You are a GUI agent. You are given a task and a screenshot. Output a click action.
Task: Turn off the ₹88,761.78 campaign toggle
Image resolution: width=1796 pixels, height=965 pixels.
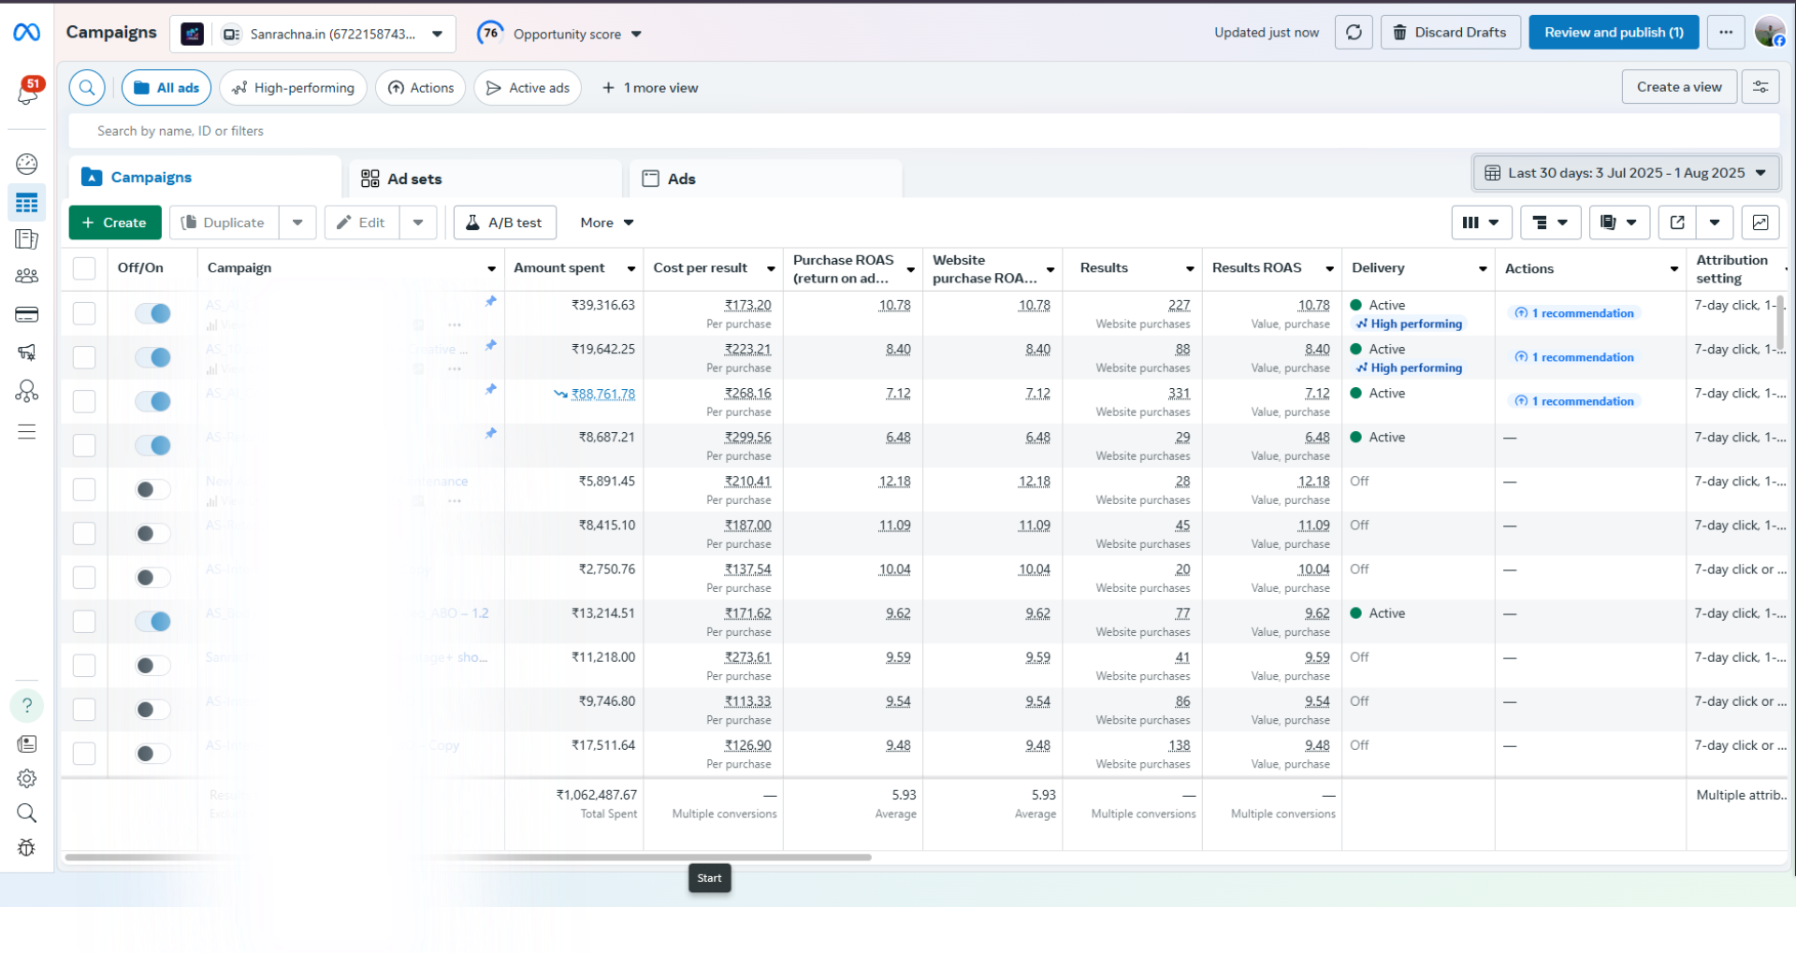(x=152, y=401)
